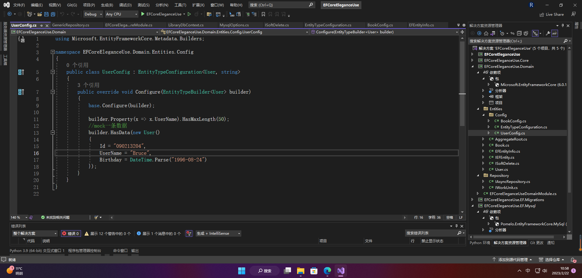Click the pending changes filter clock icon
This screenshot has width=582, height=278.
pos(502,33)
